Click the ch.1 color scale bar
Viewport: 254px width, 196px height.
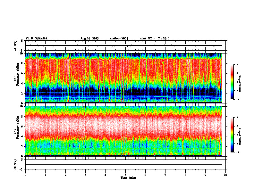[232, 82]
